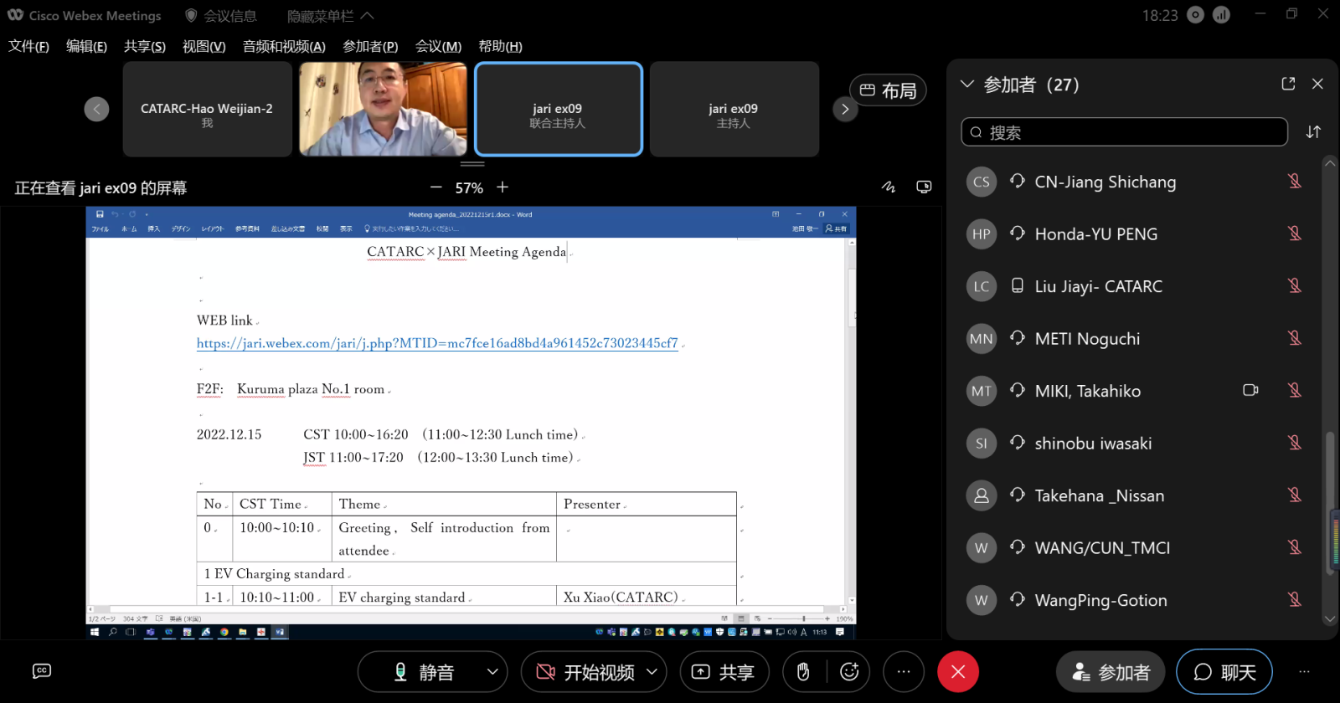Screen dimensions: 1340x703
Task: Click the closed captions icon
Action: click(42, 671)
